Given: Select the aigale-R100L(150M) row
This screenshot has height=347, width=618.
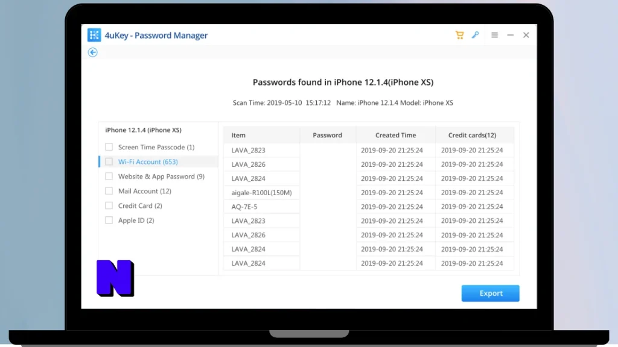Looking at the screenshot, I should pyautogui.click(x=369, y=192).
